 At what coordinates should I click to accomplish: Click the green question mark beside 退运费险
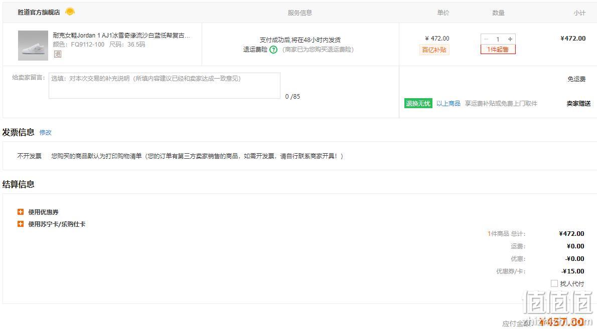tap(273, 50)
